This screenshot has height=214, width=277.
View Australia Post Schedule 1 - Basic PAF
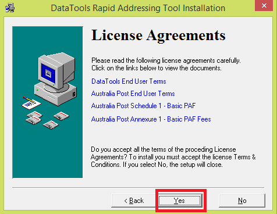point(143,106)
